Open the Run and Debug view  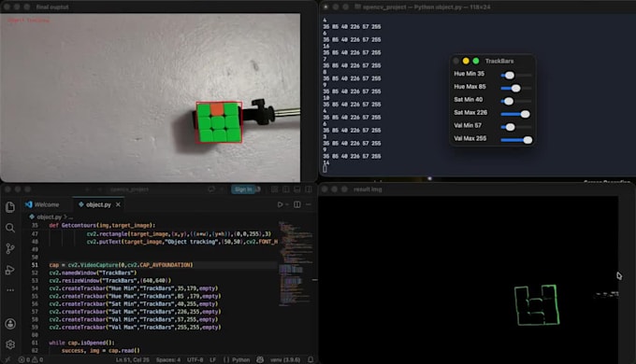(x=10, y=270)
